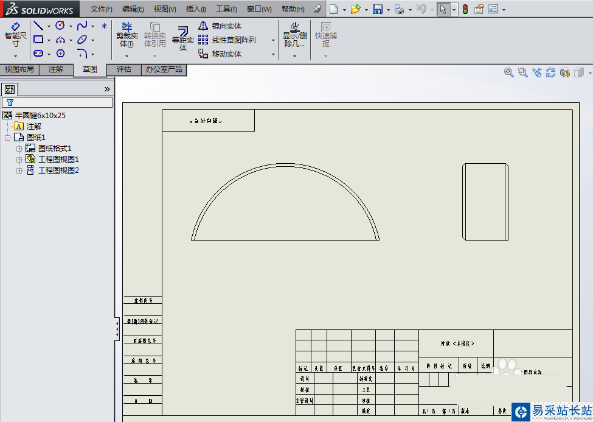Click the Save floppy disk icon
593x422 pixels.
(x=377, y=9)
